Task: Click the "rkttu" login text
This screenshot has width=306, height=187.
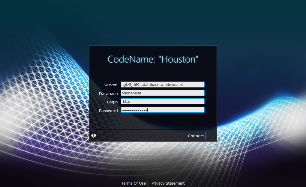Action: [x=126, y=101]
